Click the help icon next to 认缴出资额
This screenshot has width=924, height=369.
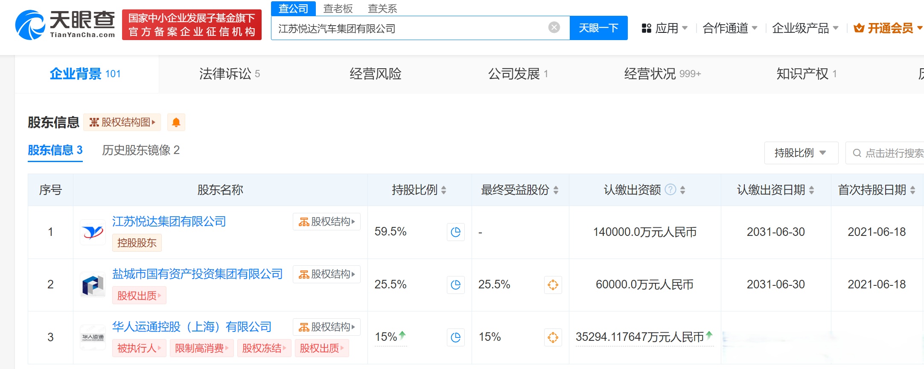tap(670, 189)
